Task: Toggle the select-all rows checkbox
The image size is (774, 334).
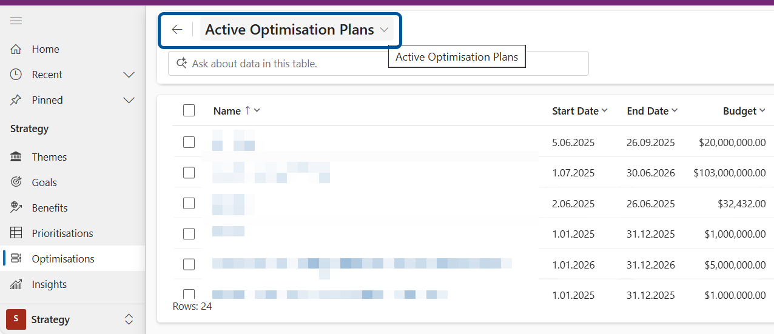Action: 189,110
